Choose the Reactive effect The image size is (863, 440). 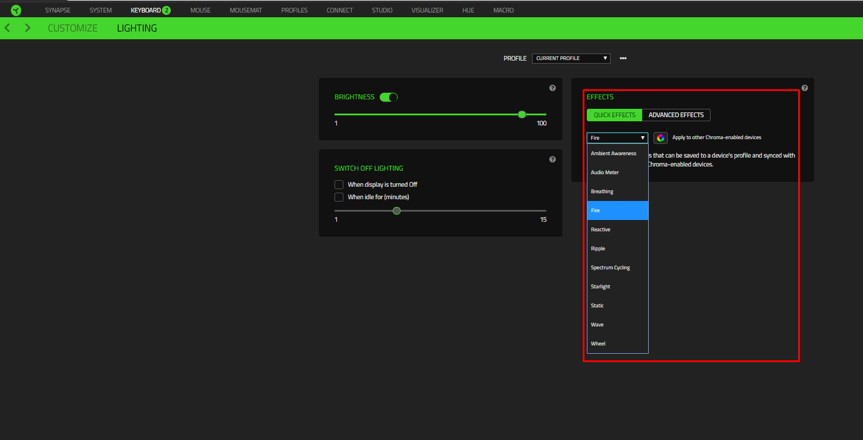coord(618,230)
